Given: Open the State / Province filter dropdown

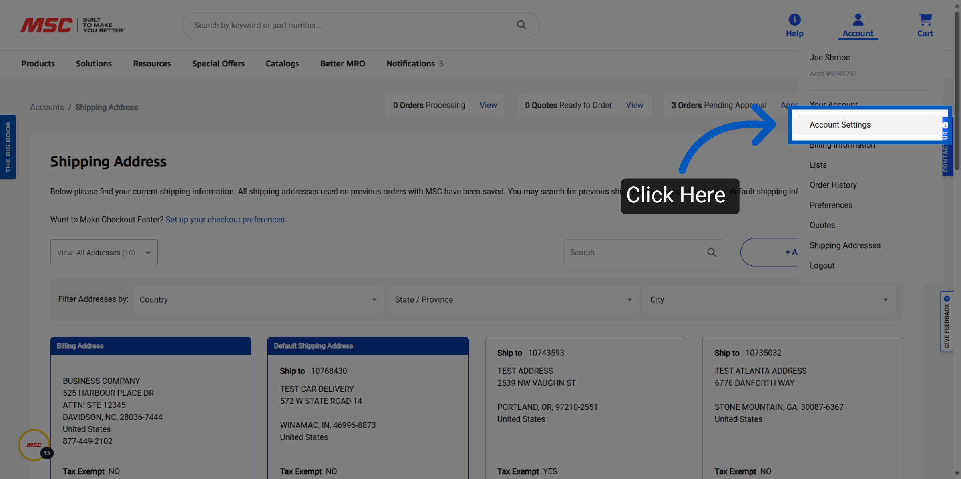Looking at the screenshot, I should pos(513,299).
